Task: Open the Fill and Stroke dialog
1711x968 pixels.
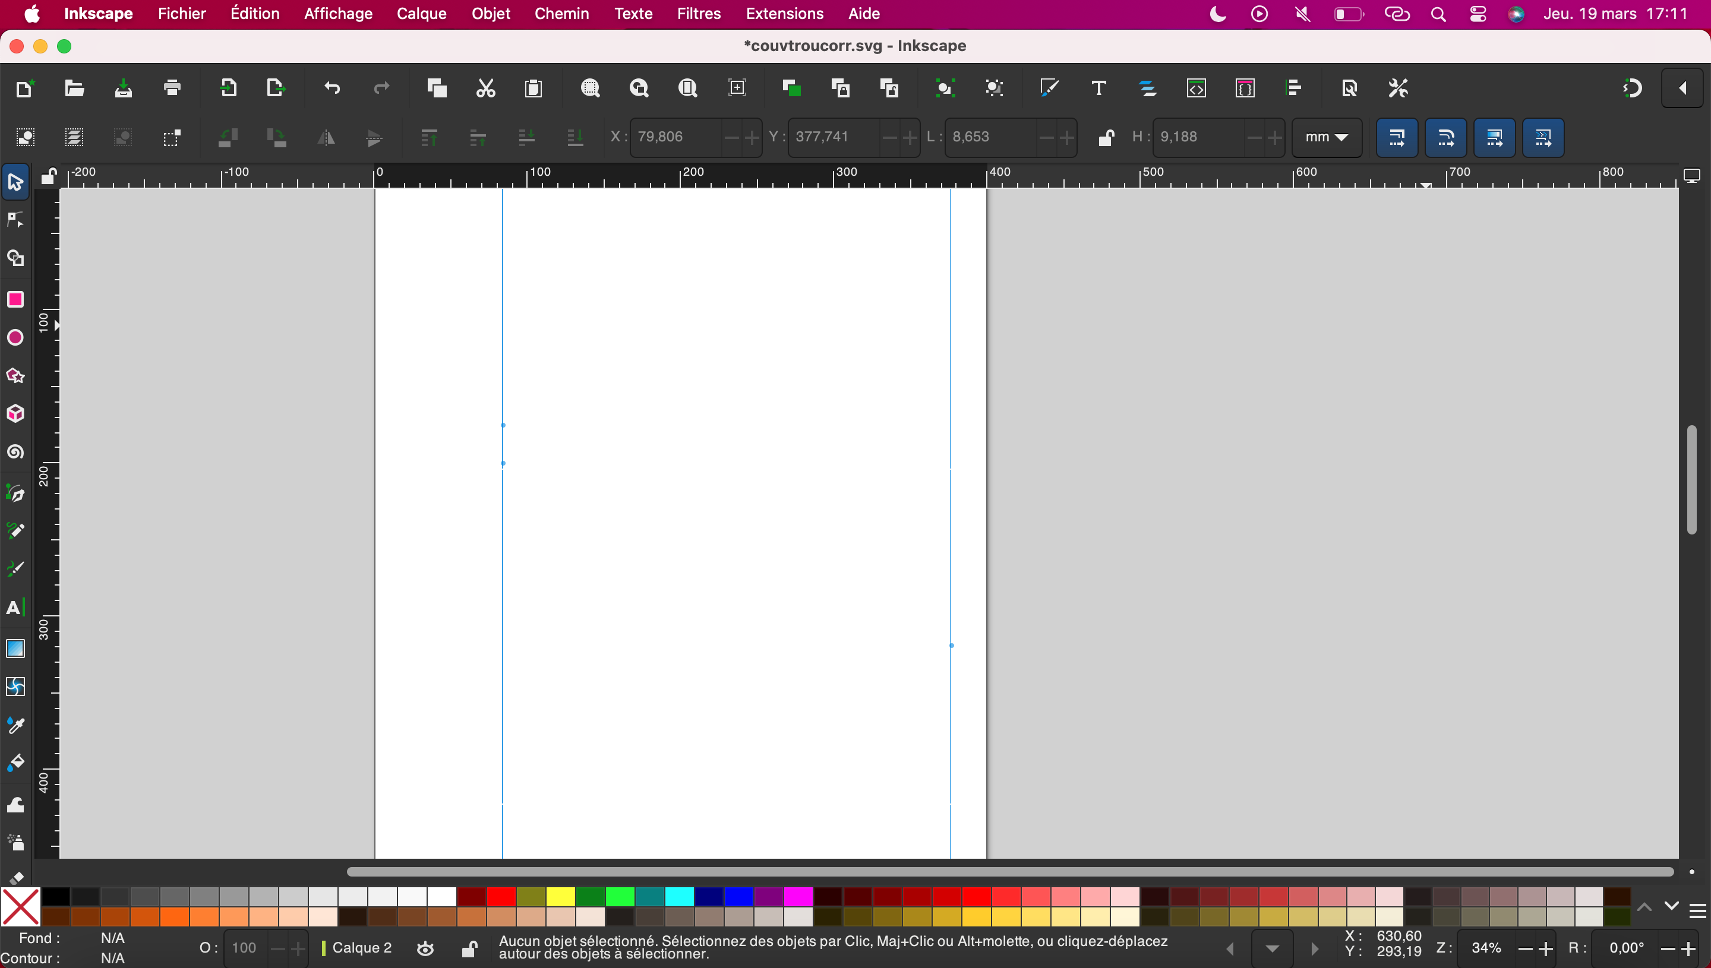Action: click(1049, 88)
